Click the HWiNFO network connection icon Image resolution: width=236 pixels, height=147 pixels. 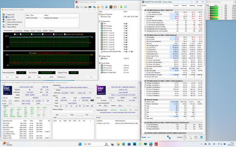point(169,137)
